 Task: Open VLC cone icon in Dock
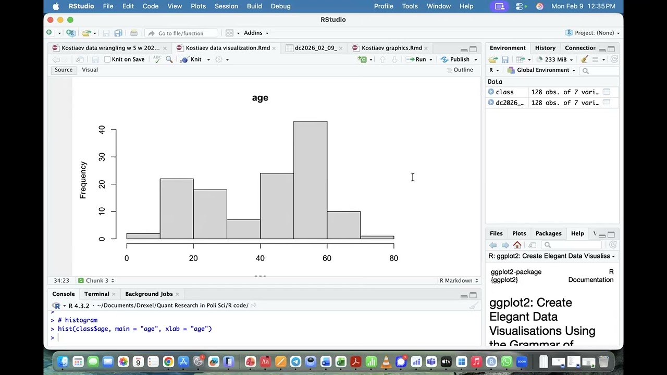coord(386,361)
